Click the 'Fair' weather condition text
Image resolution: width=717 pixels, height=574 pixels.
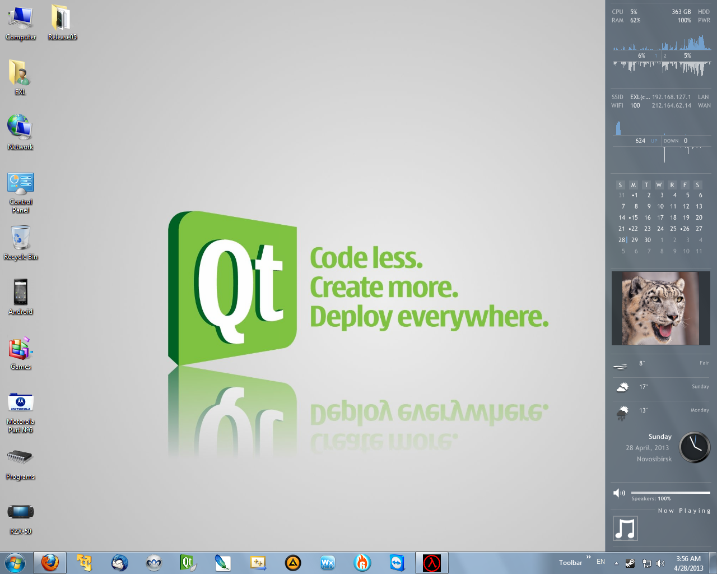(704, 363)
